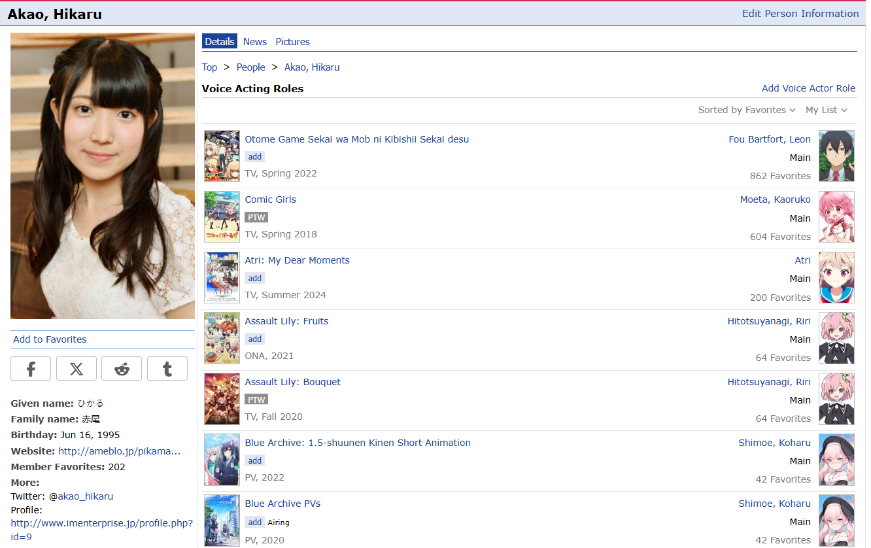Open Otome Game Sekai wa Mob cover thumbnail
This screenshot has width=871, height=548.
(222, 156)
